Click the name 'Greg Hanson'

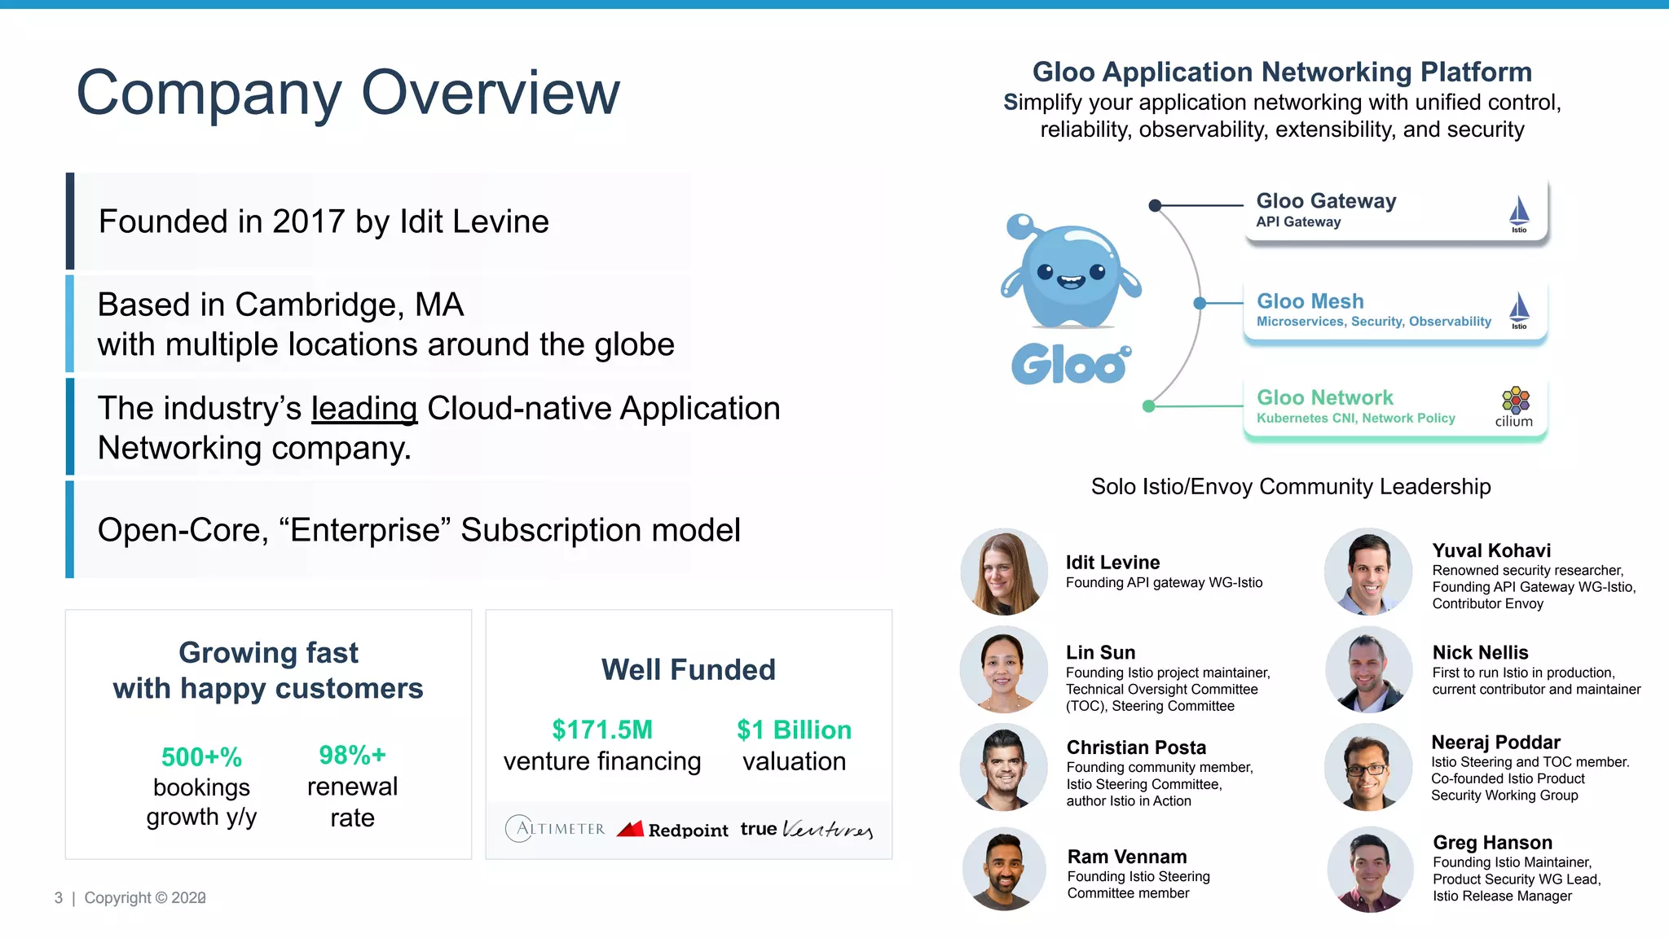1492,843
